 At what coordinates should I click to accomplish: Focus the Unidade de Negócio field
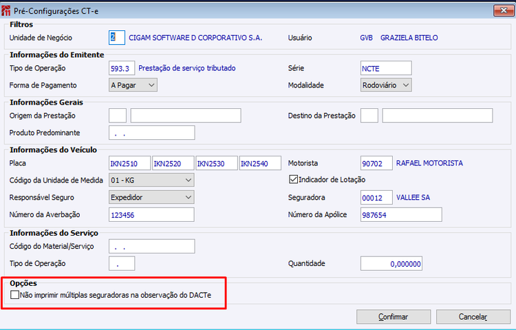click(117, 37)
